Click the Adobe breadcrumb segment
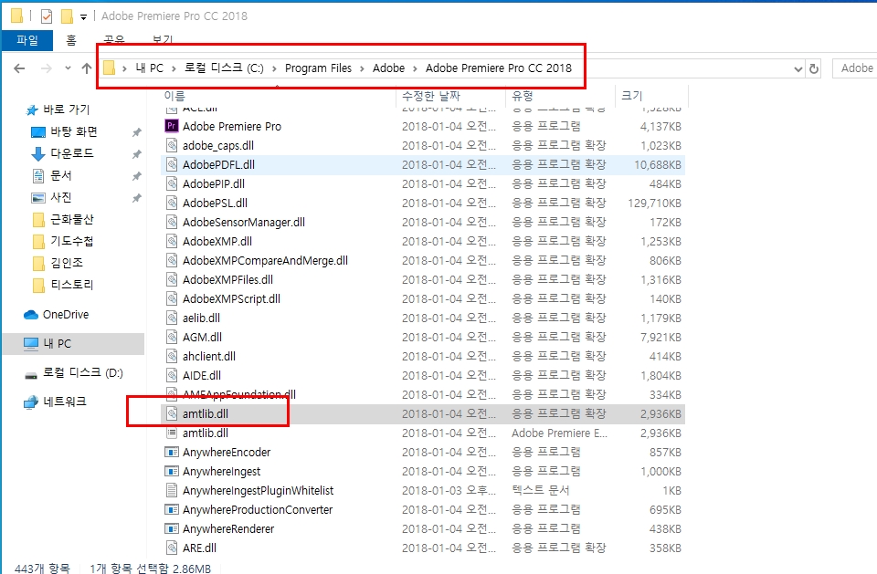The width and height of the screenshot is (877, 574). [x=389, y=68]
